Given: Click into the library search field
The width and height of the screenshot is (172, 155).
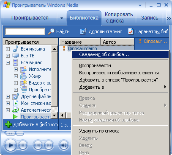Looking at the screenshot, I should click(x=25, y=31).
